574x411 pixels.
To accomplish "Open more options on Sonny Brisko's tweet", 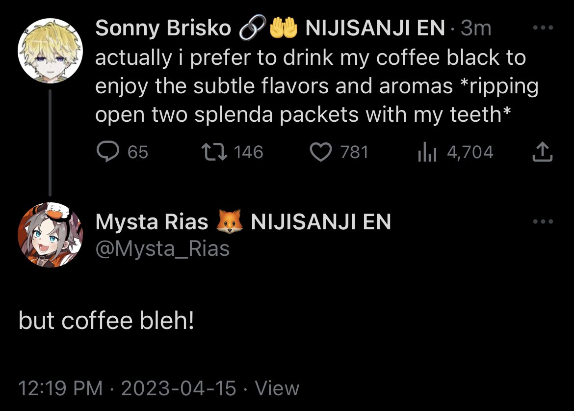I will 543,28.
